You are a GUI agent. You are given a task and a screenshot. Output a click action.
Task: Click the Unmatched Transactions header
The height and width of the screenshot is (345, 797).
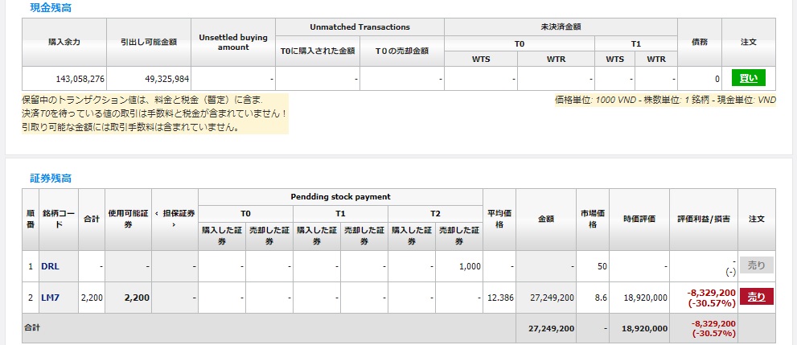tap(359, 27)
